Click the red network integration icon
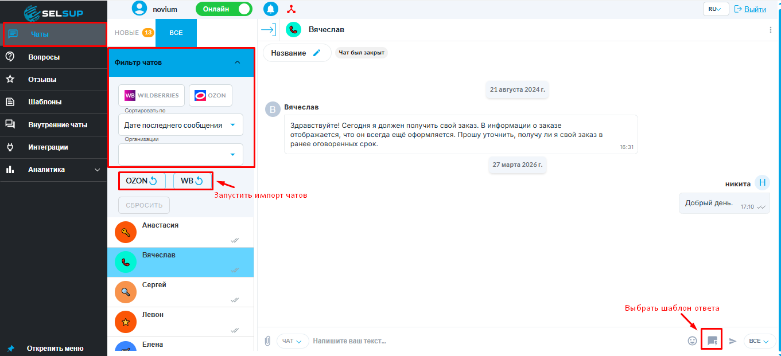Screen dimensions: 781x356 pyautogui.click(x=292, y=9)
